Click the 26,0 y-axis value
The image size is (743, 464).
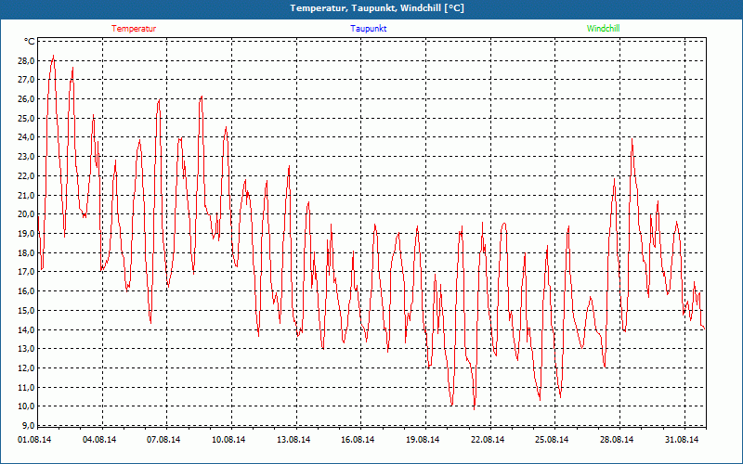[27, 99]
